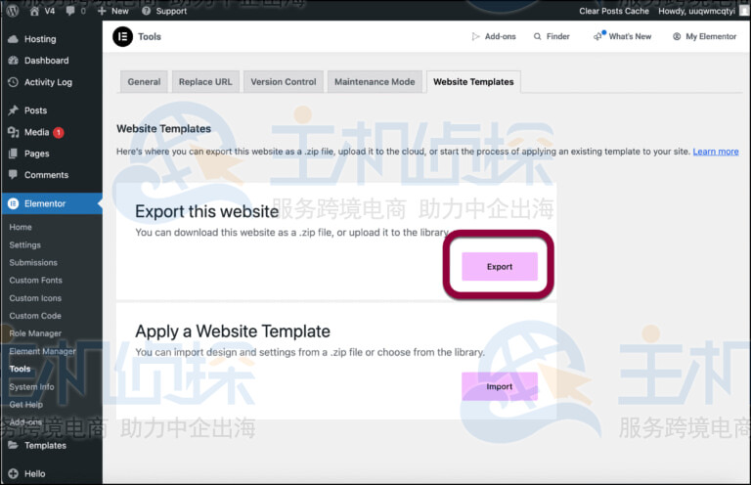The width and height of the screenshot is (751, 485).
Task: Open the Custom Icons submenu item
Action: [x=35, y=298]
